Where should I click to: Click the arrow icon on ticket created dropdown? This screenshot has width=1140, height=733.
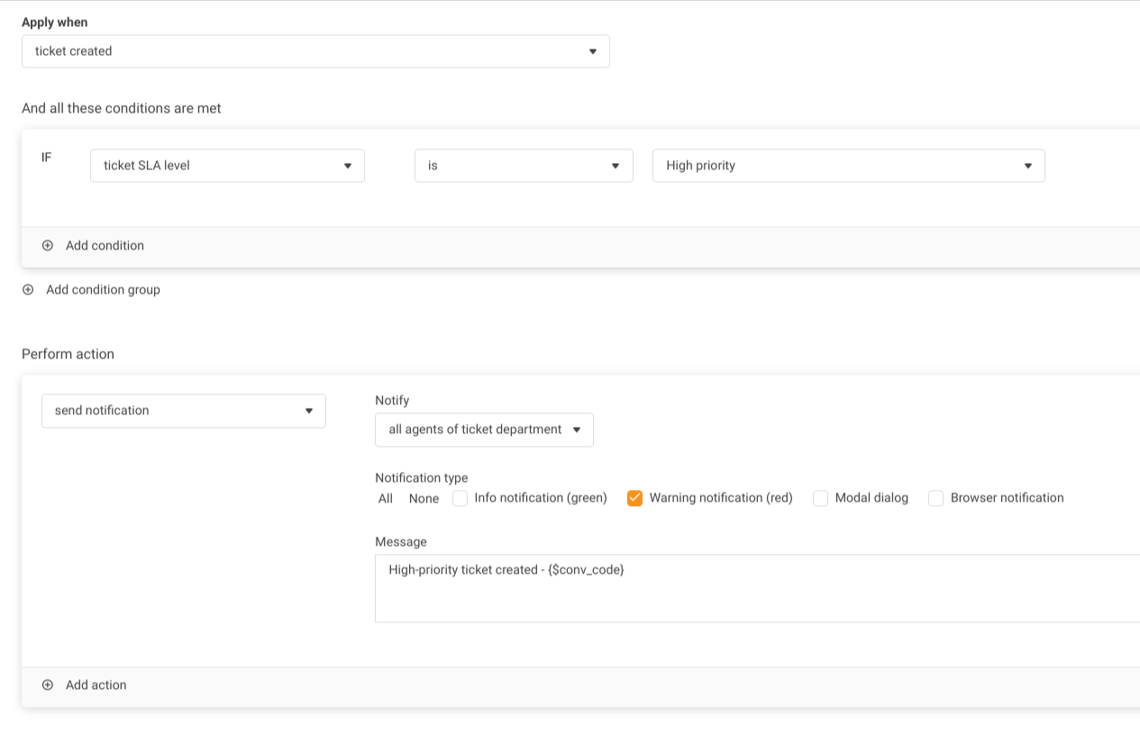[592, 51]
